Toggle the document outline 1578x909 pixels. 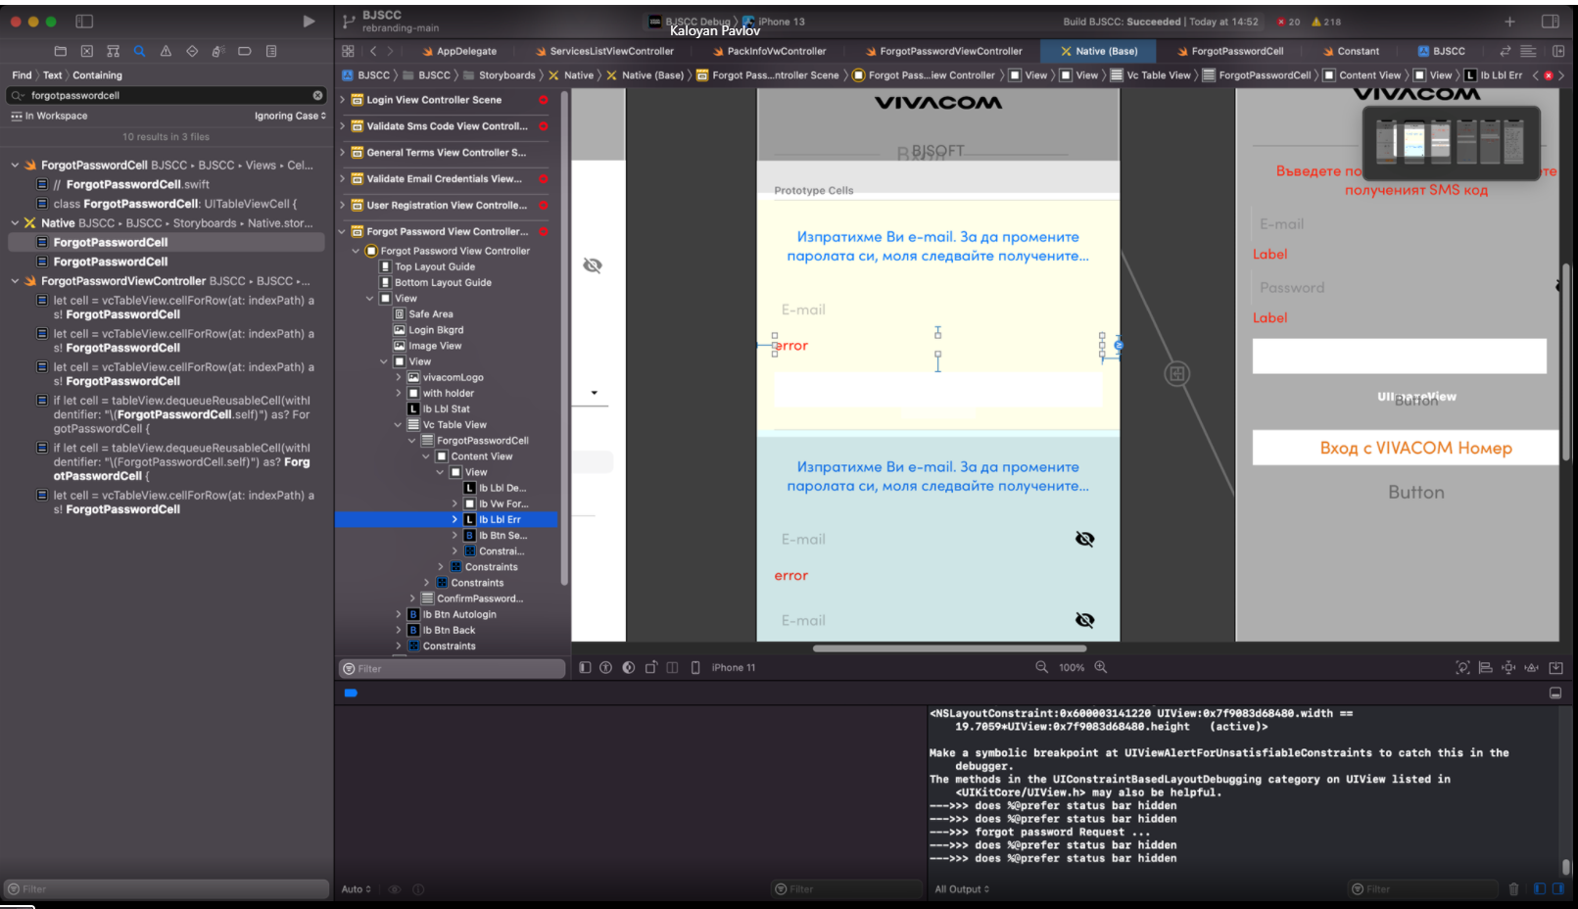point(585,667)
